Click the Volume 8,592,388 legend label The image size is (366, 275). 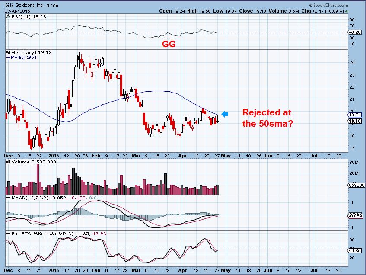click(x=34, y=162)
